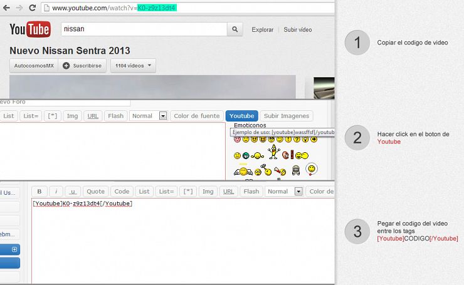Open the Explorar link on YouTube
Viewport: 464px width, 285px height.
tap(263, 29)
